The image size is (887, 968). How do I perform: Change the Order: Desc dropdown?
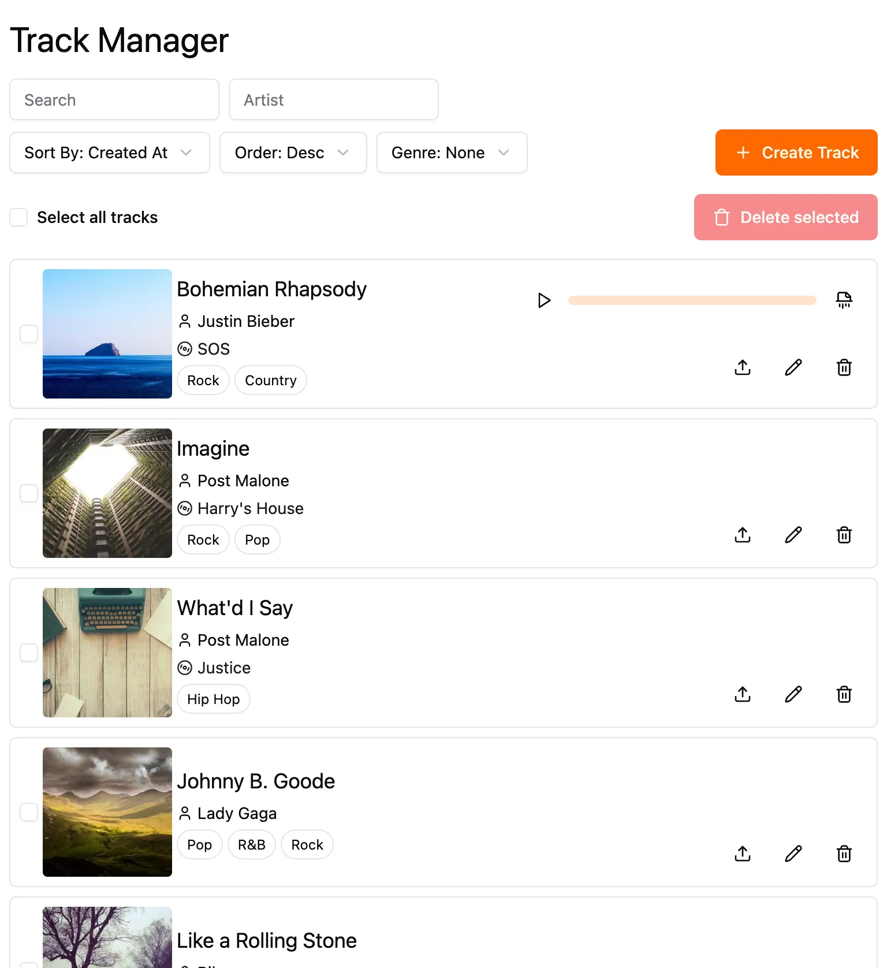293,152
